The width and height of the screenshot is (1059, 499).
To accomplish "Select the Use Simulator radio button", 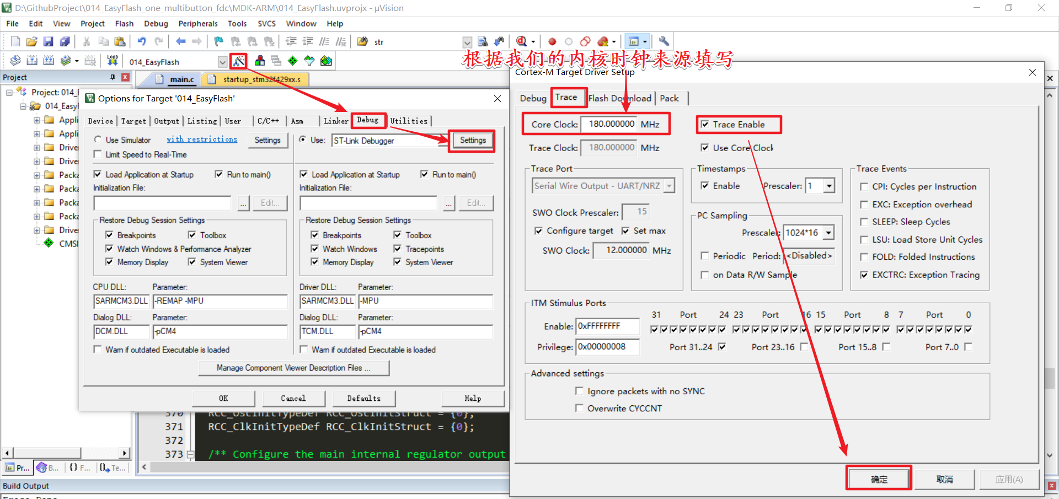I will tap(98, 140).
